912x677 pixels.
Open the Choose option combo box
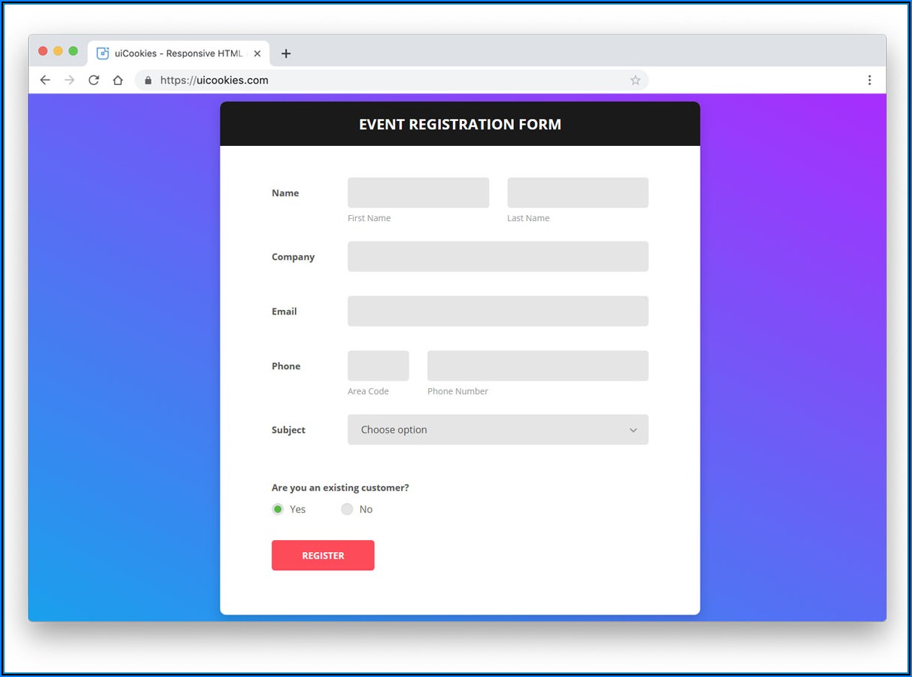pyautogui.click(x=497, y=430)
